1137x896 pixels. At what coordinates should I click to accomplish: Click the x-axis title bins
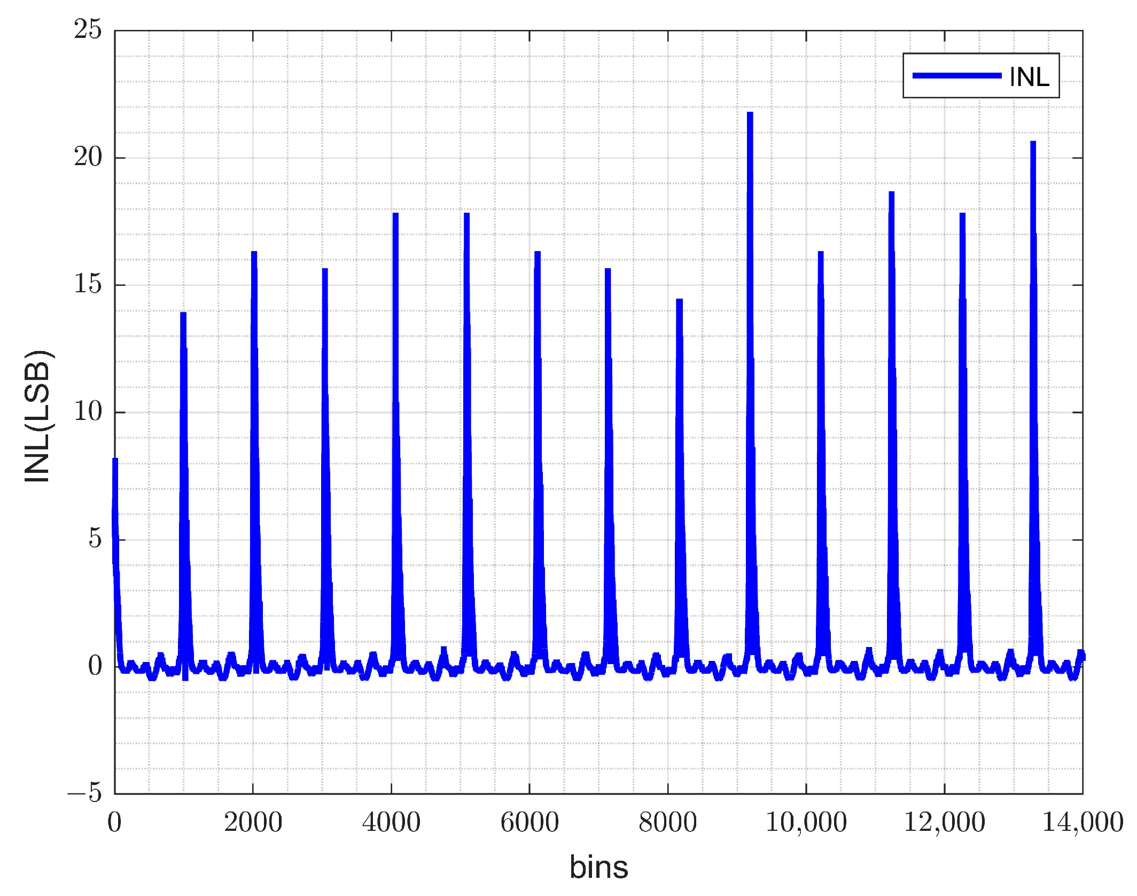(x=598, y=867)
